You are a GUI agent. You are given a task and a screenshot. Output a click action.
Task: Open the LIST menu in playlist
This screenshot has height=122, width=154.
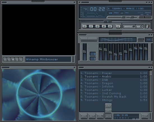145,116
